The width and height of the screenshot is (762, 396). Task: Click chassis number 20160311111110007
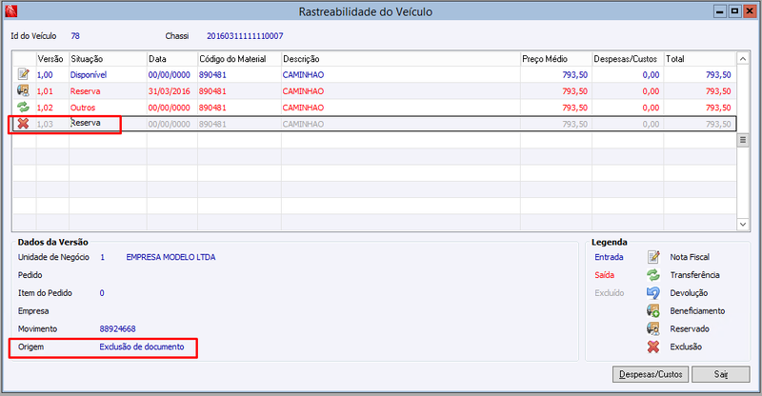pyautogui.click(x=245, y=36)
